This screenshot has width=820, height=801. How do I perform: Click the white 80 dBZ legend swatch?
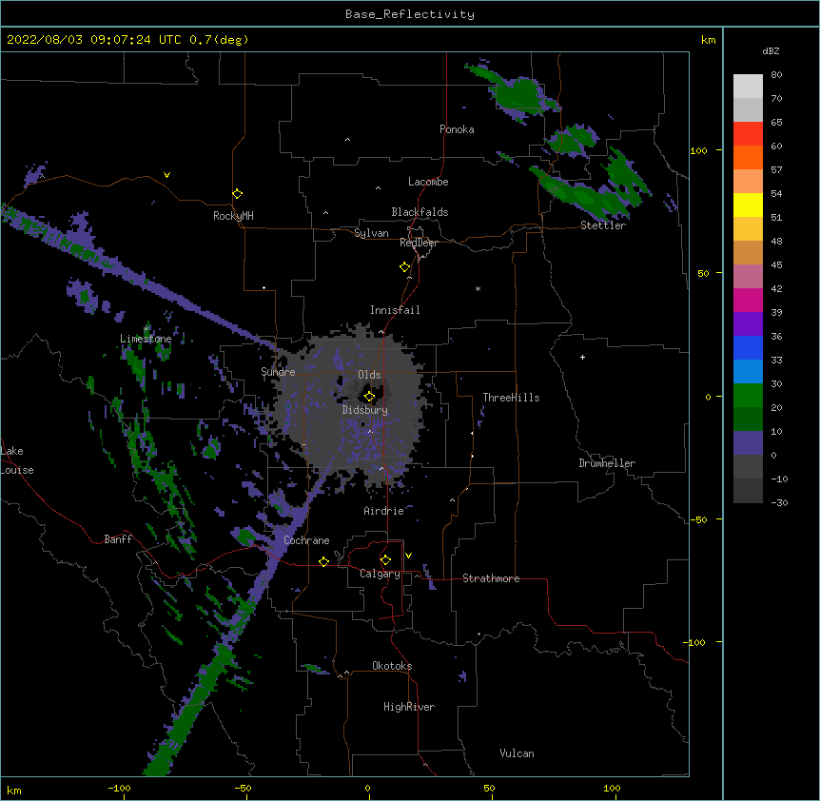748,87
